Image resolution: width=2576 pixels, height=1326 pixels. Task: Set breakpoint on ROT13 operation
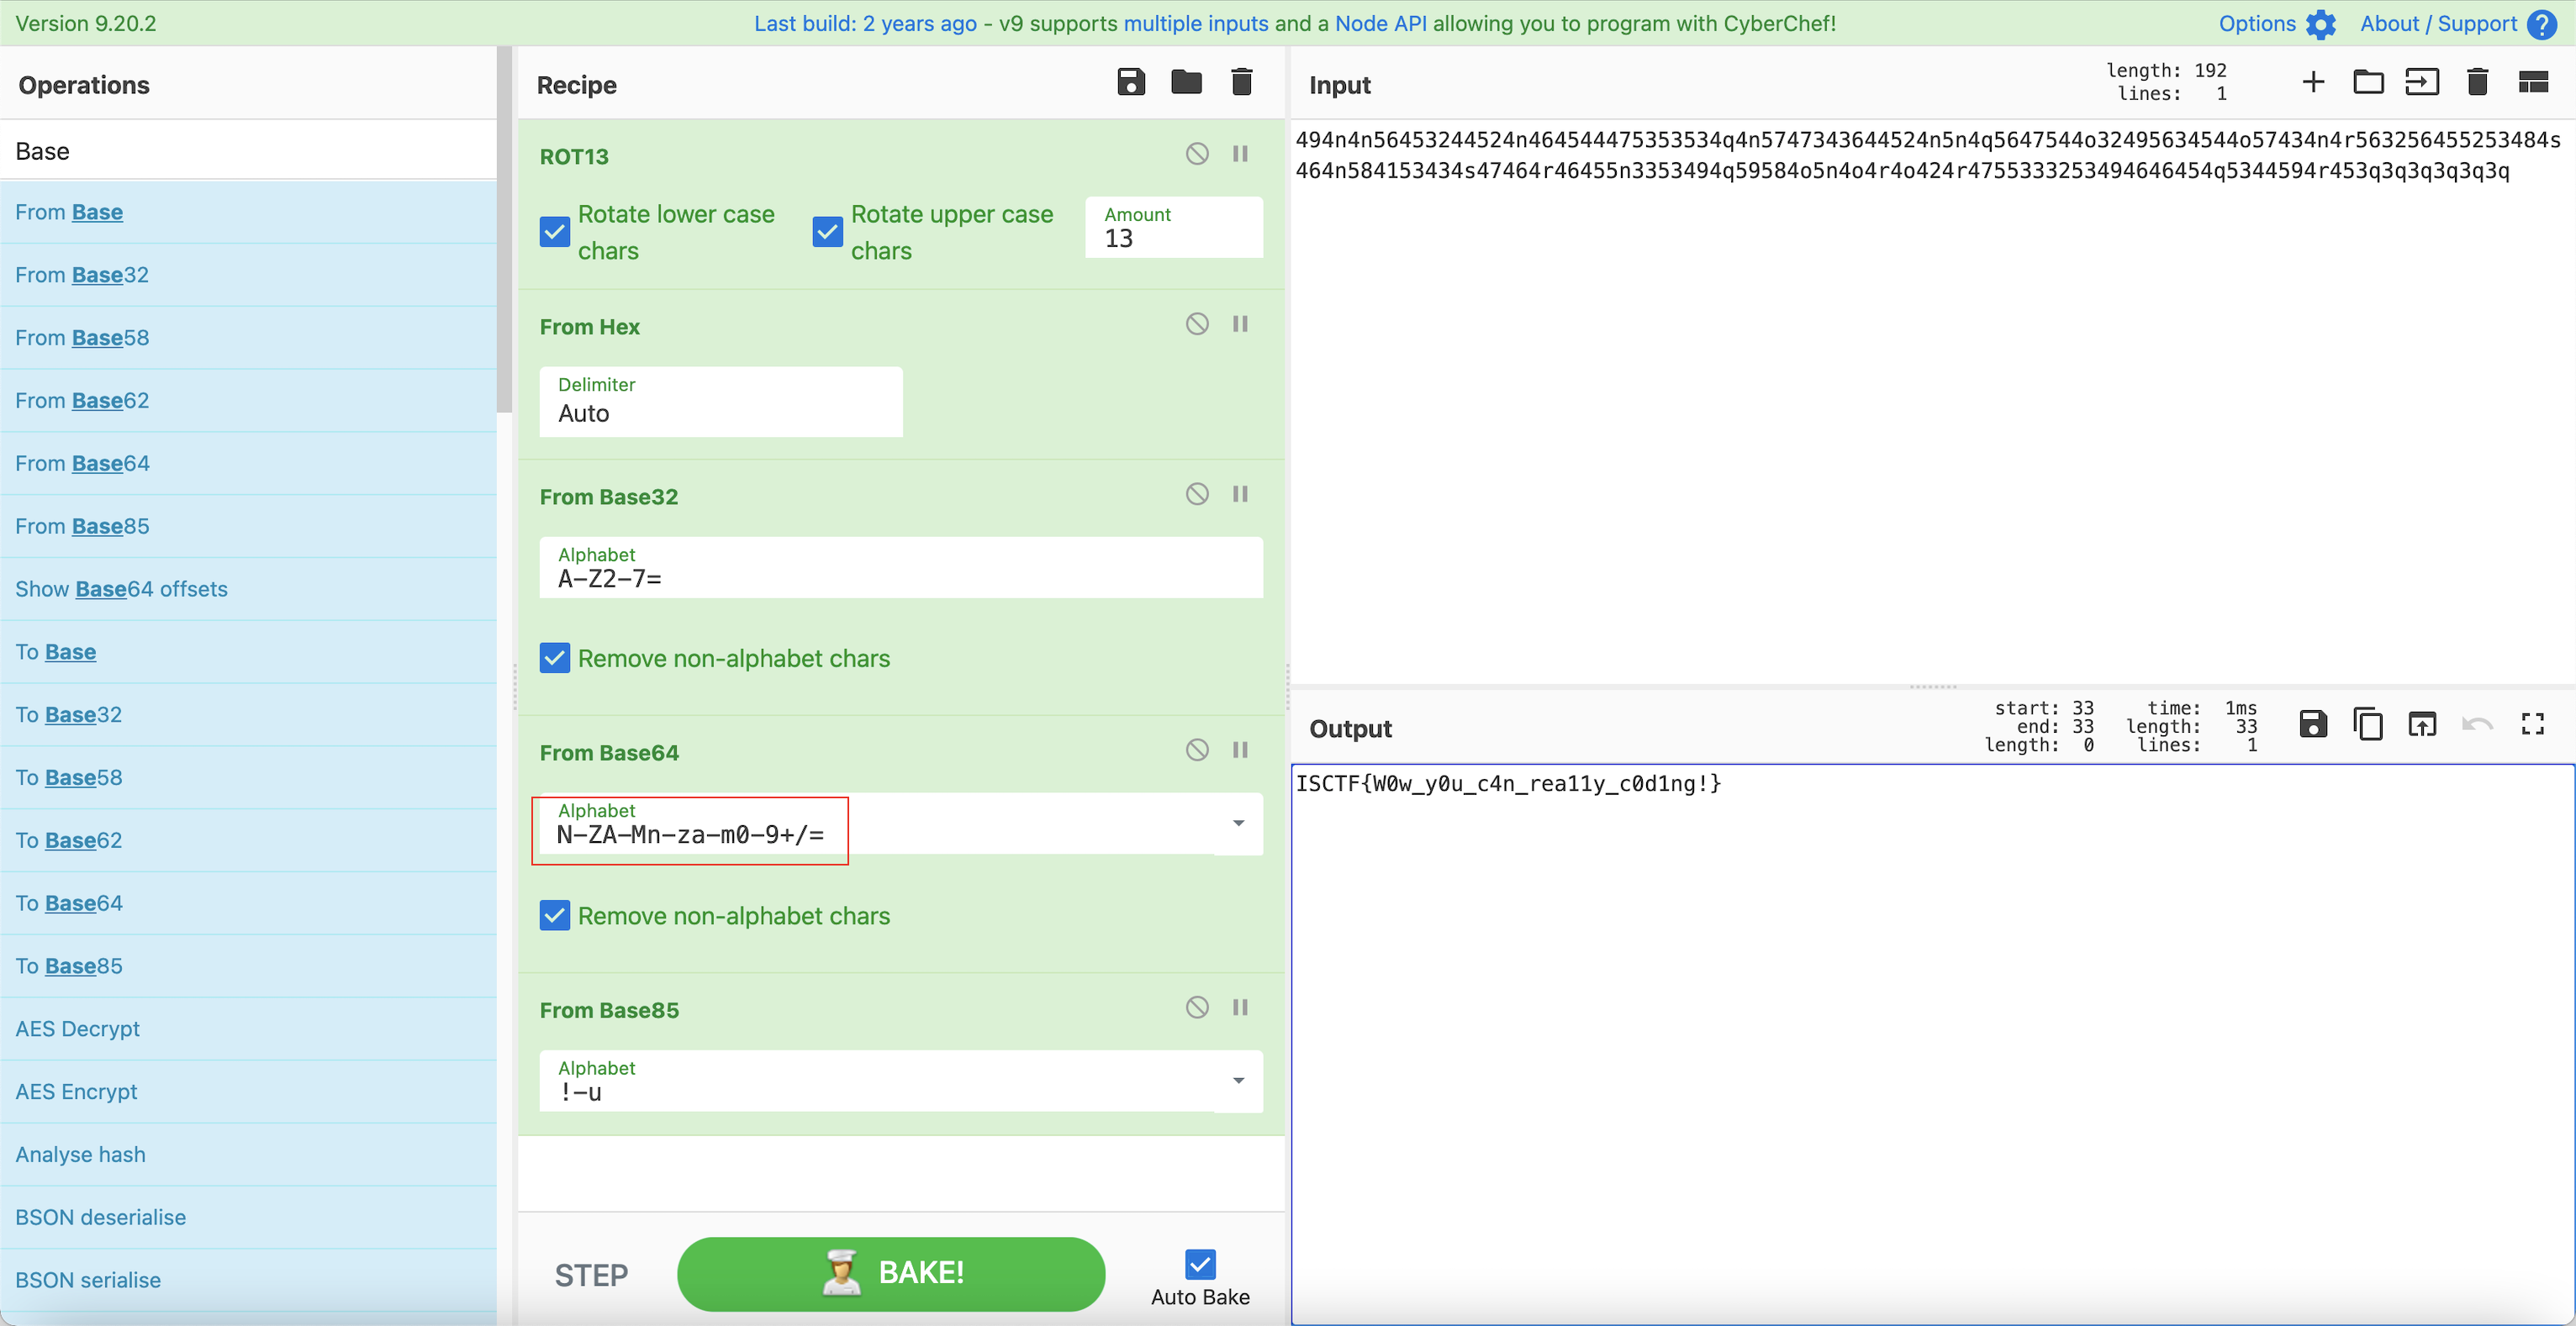[x=1240, y=154]
